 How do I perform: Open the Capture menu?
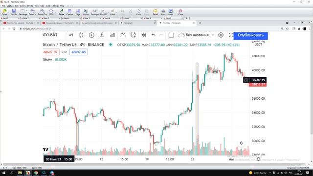[10, 6]
